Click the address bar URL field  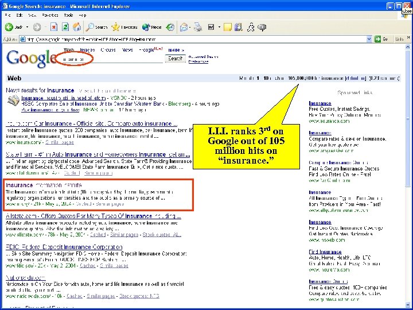tap(196, 39)
